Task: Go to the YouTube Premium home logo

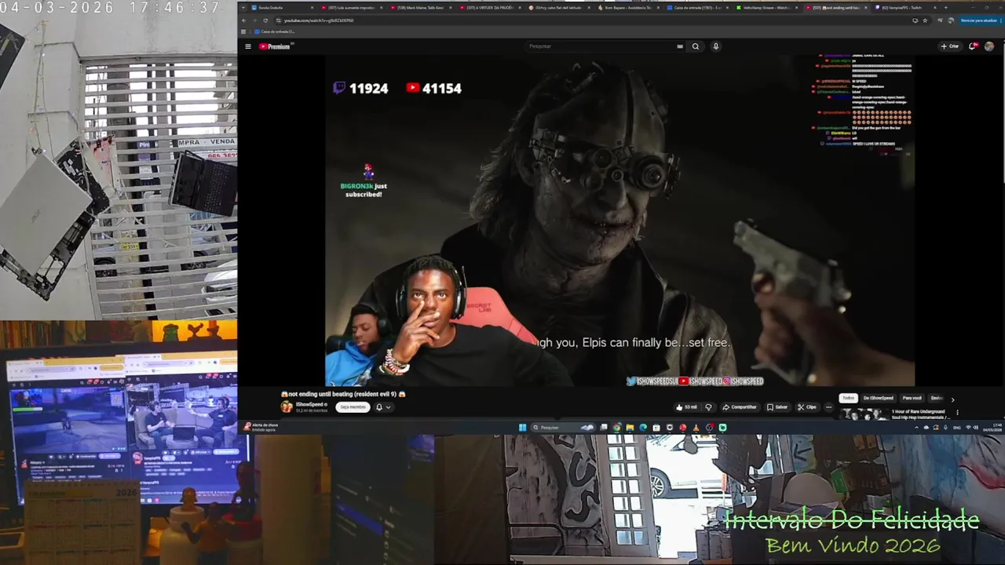Action: [275, 46]
